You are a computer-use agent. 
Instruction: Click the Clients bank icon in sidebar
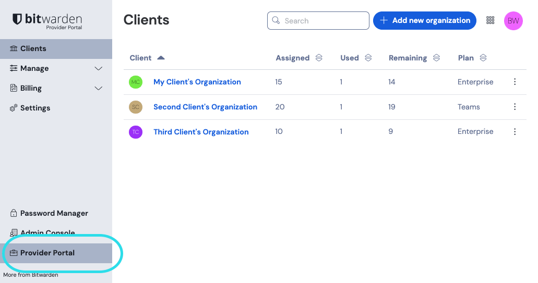[x=14, y=48]
